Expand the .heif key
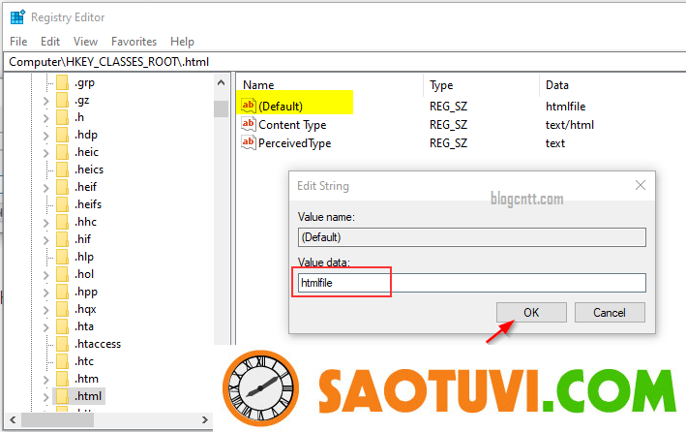Image resolution: width=686 pixels, height=432 pixels. click(x=45, y=189)
